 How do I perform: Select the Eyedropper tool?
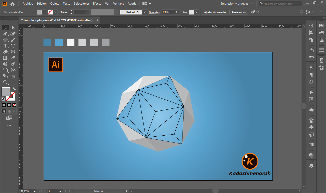(13, 58)
